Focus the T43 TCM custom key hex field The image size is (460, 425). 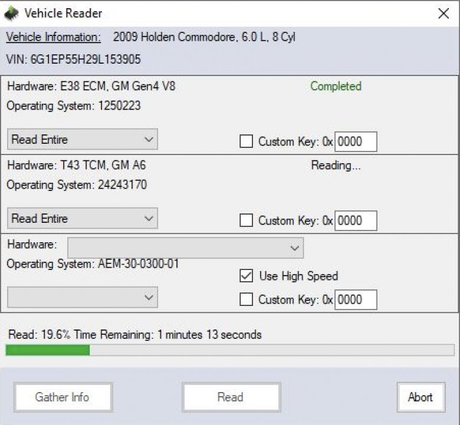pyautogui.click(x=356, y=220)
